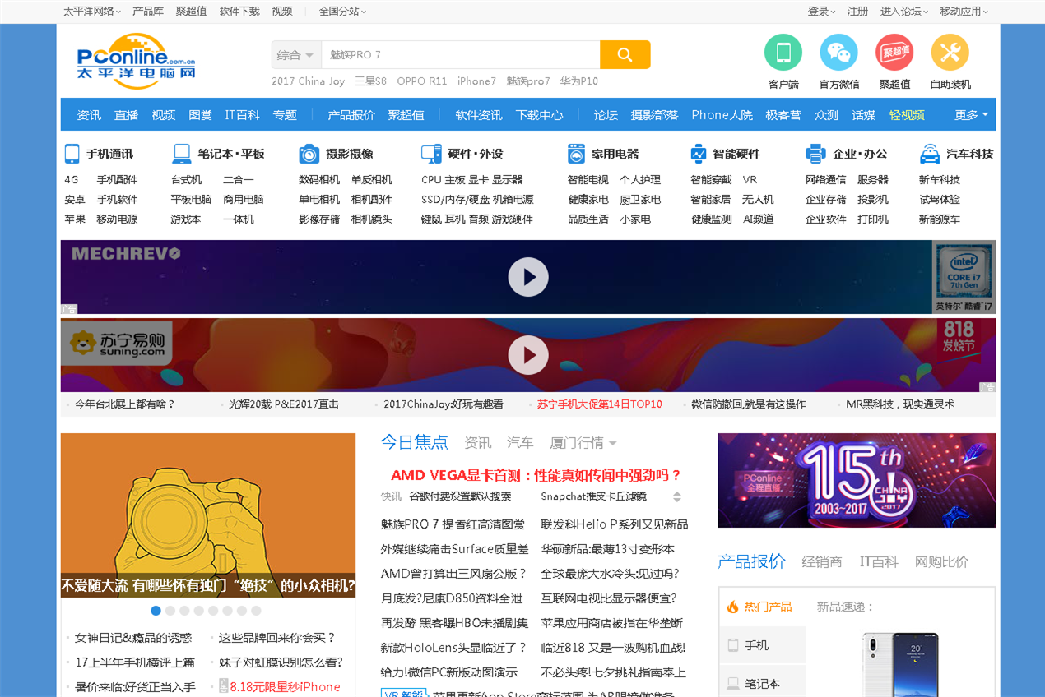Click the appliance icon beside 家用电器
Screen dimensions: 1045x697
tap(576, 154)
